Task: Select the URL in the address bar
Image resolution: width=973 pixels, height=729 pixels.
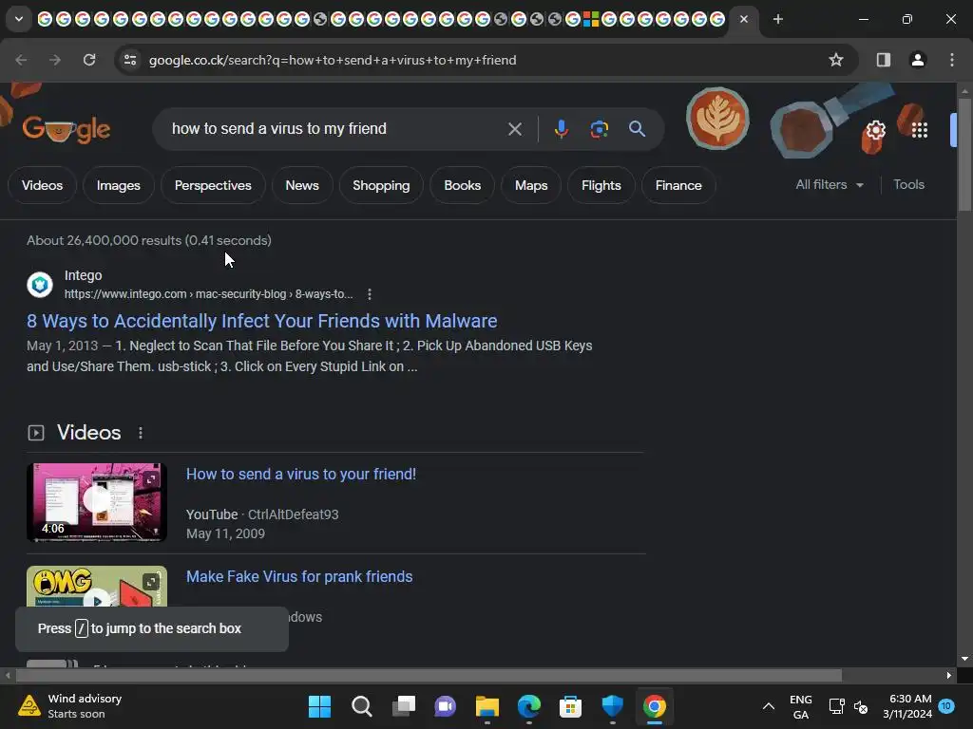Action: pos(333,60)
